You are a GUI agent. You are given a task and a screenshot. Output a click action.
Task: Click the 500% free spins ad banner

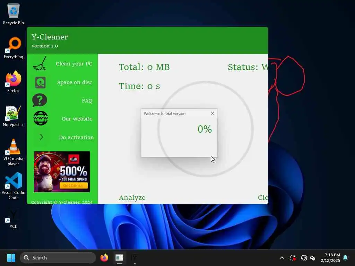coord(62,172)
